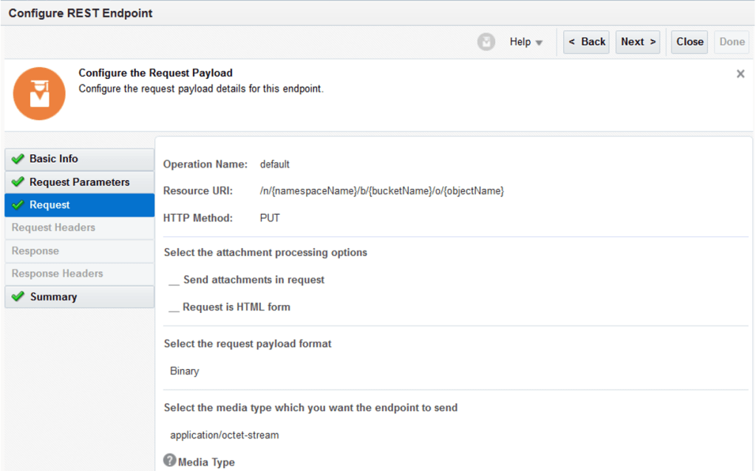Open the Help dropdown menu
Image resolution: width=756 pixels, height=471 pixels.
(526, 42)
